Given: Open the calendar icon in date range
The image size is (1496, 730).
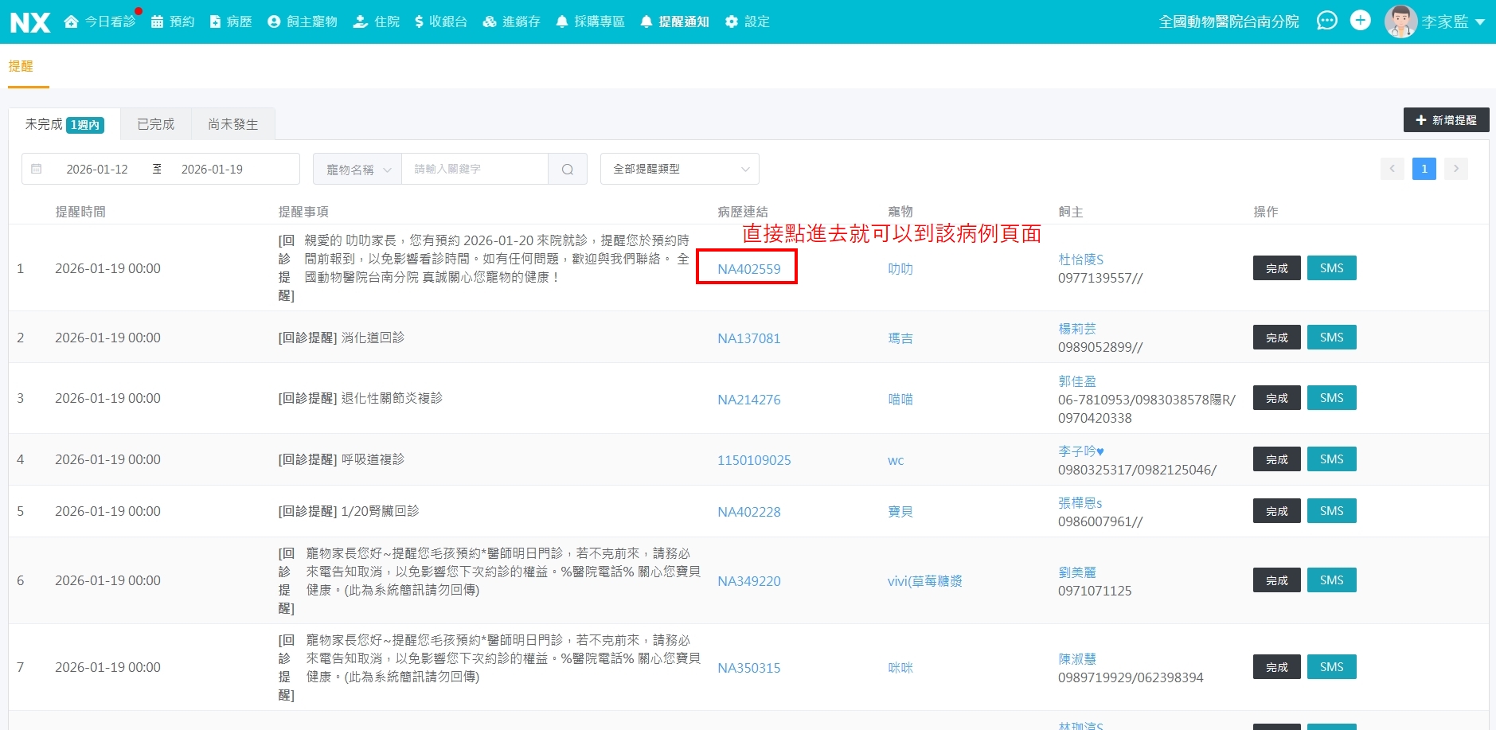Looking at the screenshot, I should tap(37, 169).
